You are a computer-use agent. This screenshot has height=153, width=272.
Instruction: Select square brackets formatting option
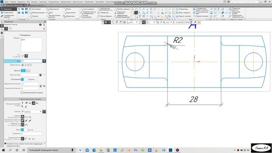tap(30, 65)
